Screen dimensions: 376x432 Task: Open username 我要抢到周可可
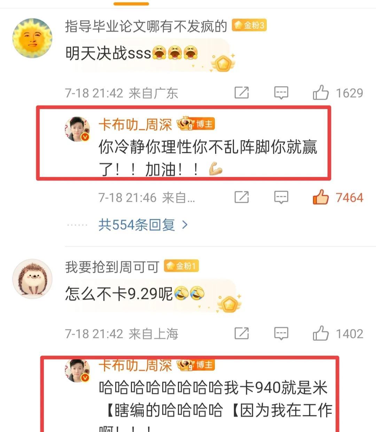pos(112,267)
